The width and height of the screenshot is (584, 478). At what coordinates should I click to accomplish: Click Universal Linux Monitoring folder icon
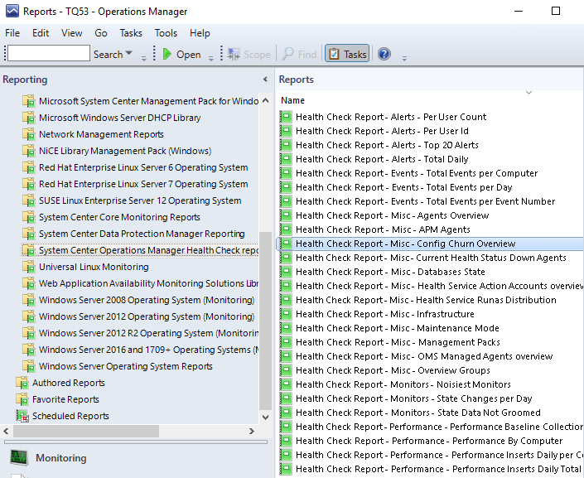[29, 267]
